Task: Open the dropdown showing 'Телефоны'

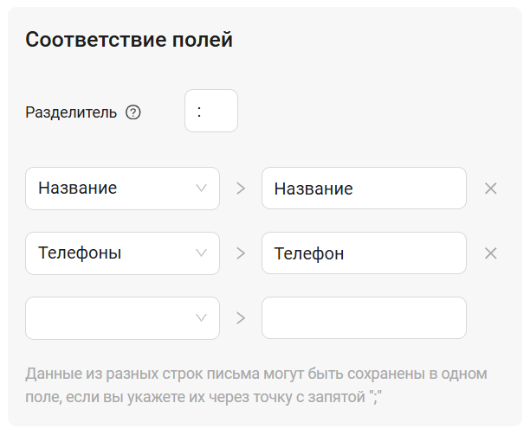Action: [x=113, y=253]
